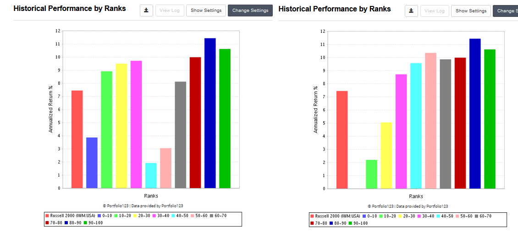The height and width of the screenshot is (243, 518).
Task: Click the download icon above the right chart
Action: tap(411, 11)
